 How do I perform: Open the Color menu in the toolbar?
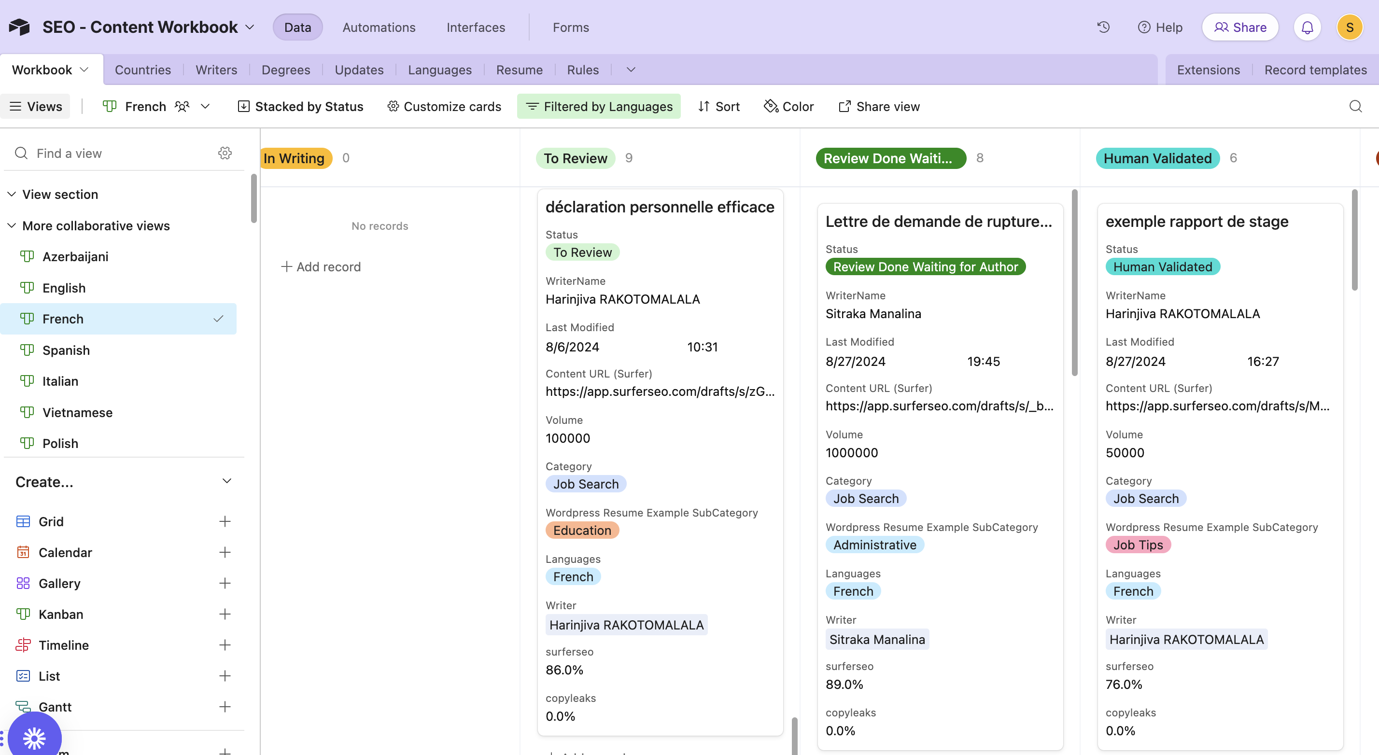(x=788, y=106)
